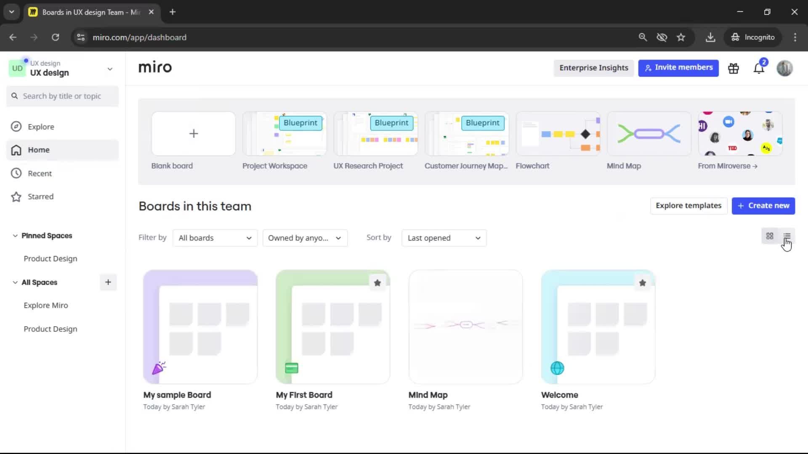Viewport: 808px width, 454px height.
Task: Open notifications bell icon
Action: click(x=759, y=68)
